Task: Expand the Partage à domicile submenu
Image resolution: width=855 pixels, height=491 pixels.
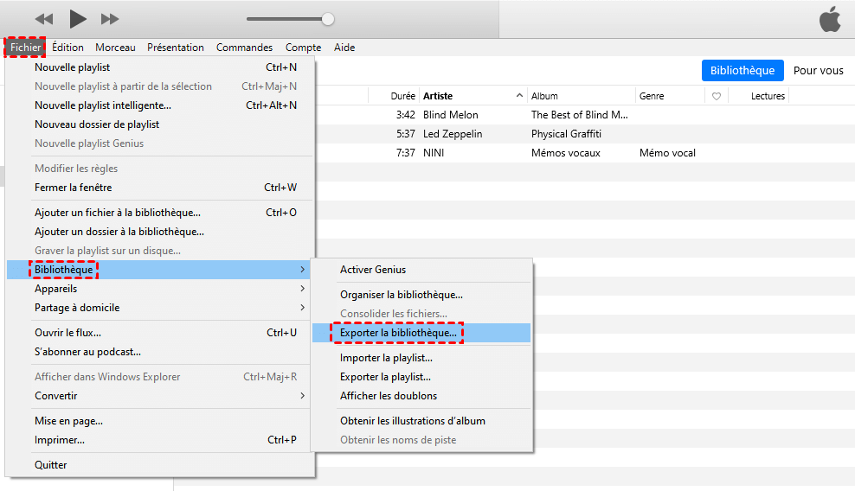Action: pos(302,308)
